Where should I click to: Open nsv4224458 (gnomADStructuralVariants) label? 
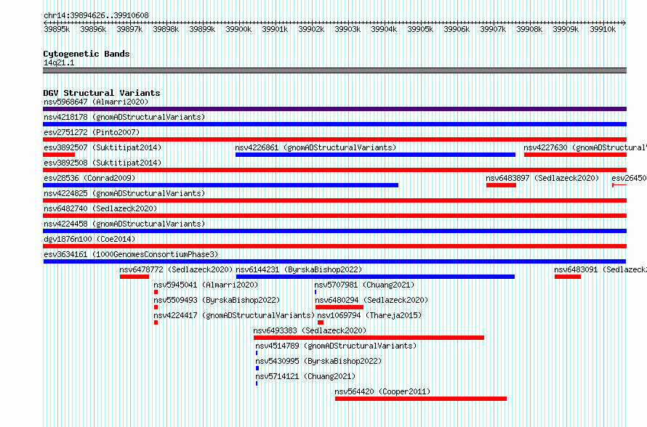click(124, 224)
